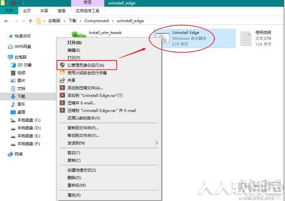Go up one folder level
Screen dimensions: 285x201
click(30, 21)
